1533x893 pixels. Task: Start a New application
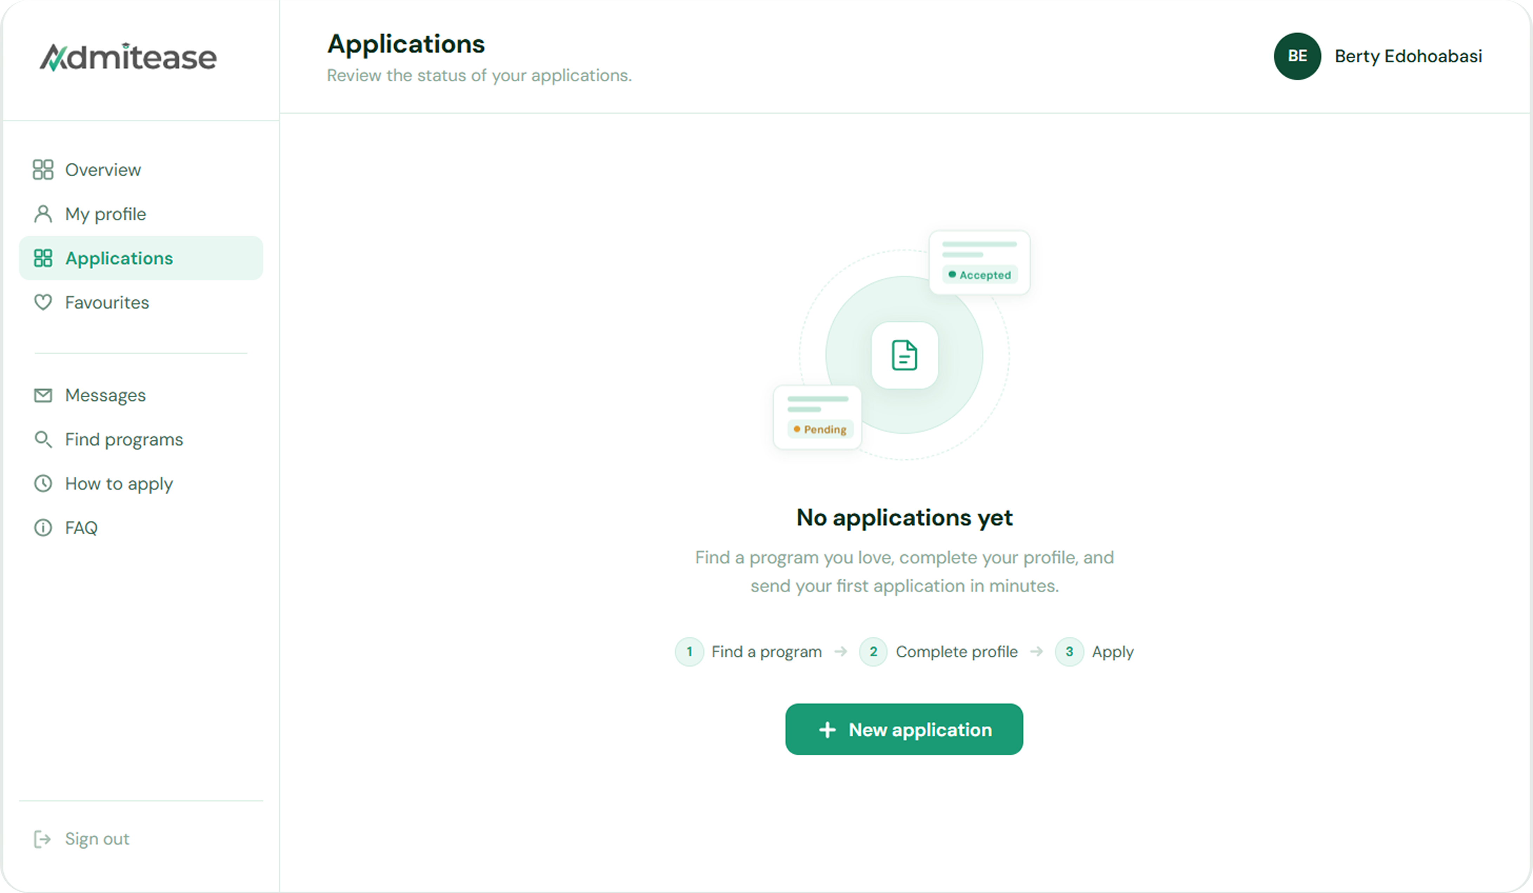point(904,729)
